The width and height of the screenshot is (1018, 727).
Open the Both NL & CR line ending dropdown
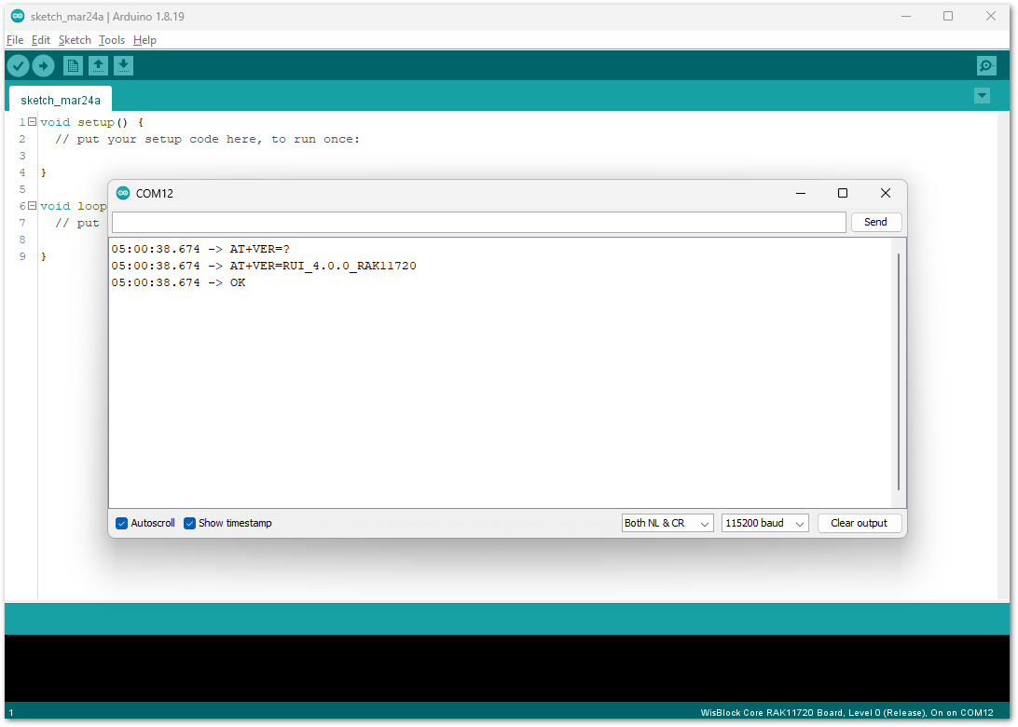coord(667,523)
